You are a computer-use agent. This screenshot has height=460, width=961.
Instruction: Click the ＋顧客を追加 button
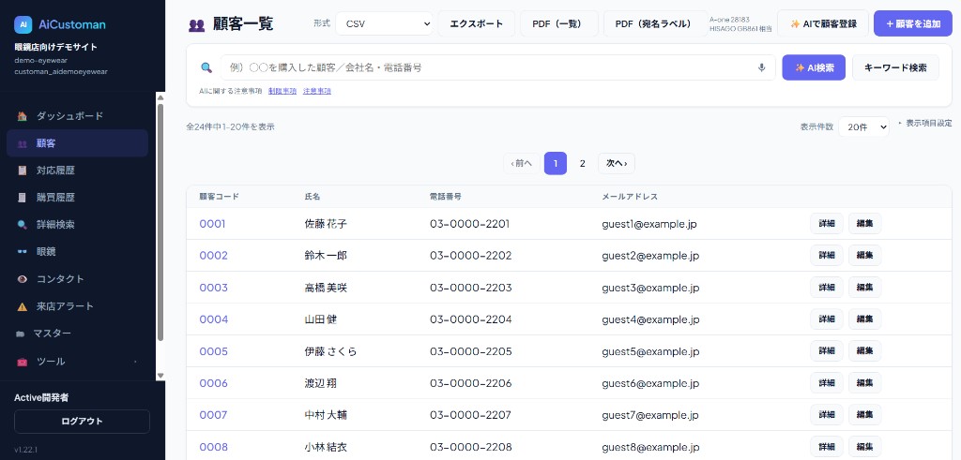[913, 23]
